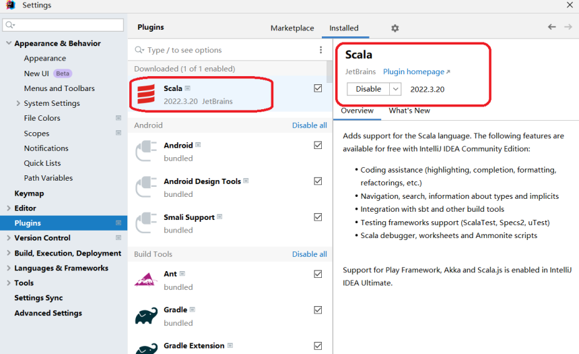Toggle the Android Design Tools checkbox
The height and width of the screenshot is (354, 579).
(318, 181)
